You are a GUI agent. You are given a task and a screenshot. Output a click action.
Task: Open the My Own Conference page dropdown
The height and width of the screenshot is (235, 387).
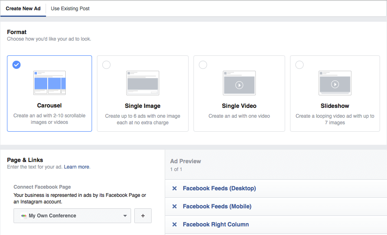72,216
